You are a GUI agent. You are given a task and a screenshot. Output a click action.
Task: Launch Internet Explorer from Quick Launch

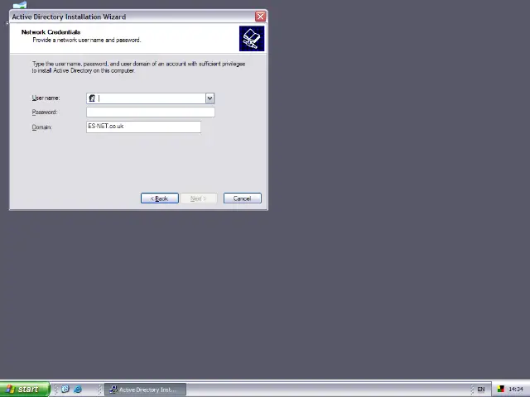(78, 390)
